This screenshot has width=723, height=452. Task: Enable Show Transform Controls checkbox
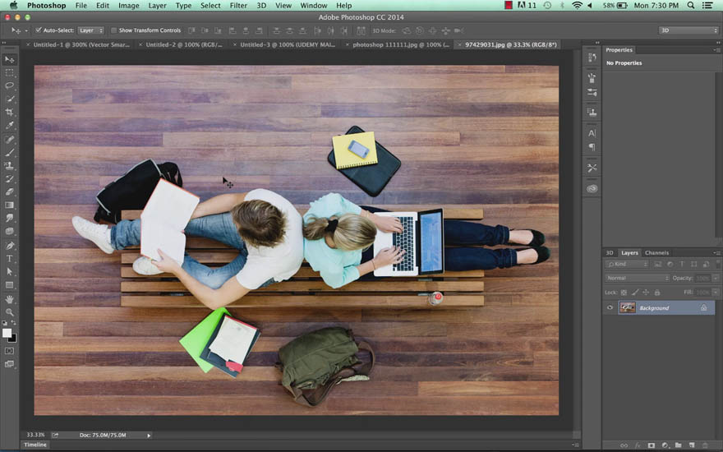coord(113,30)
